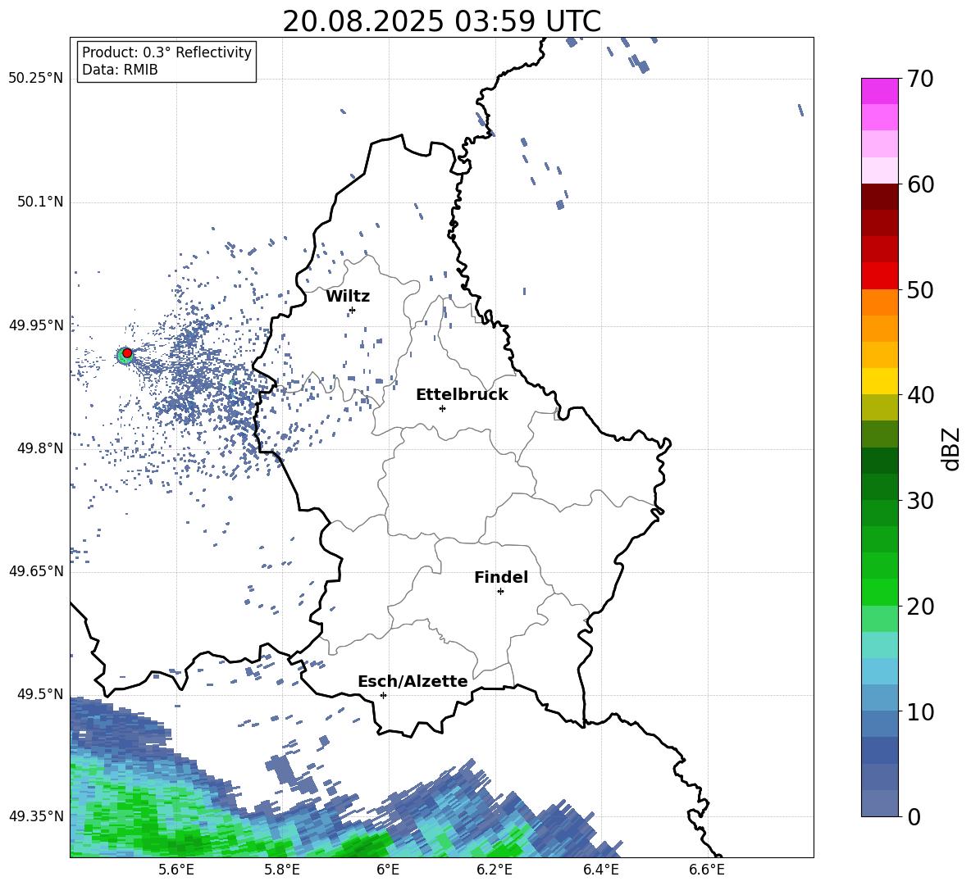This screenshot has width=971, height=886.
Task: Click the magenta top colorbar segment
Action: pyautogui.click(x=880, y=91)
